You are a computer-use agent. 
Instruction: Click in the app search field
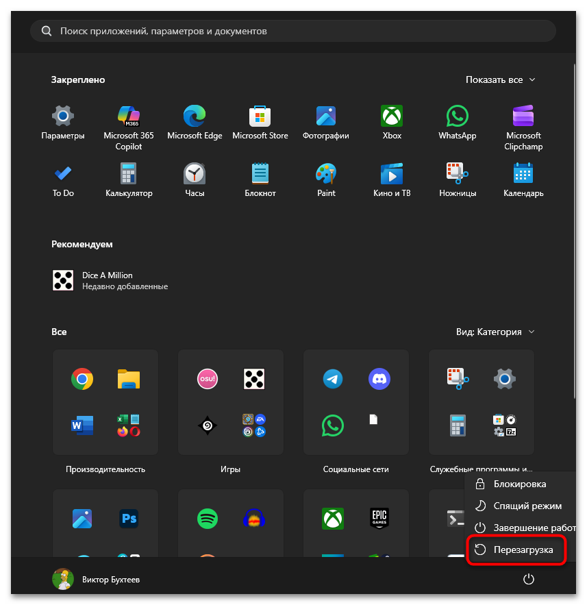click(x=293, y=31)
